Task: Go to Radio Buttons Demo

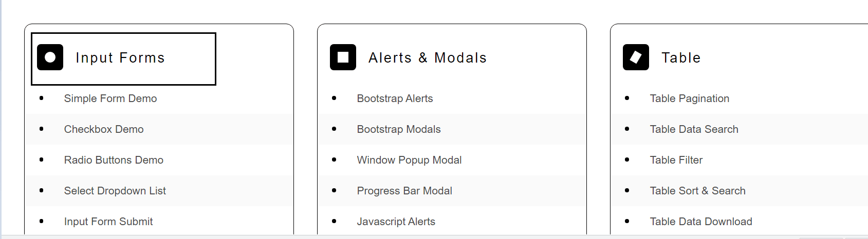Action: click(x=114, y=160)
